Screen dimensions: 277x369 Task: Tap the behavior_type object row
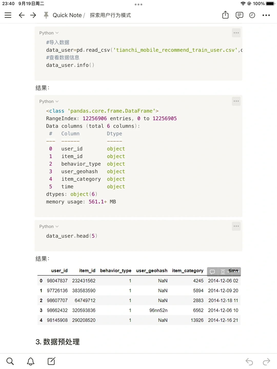point(87,164)
